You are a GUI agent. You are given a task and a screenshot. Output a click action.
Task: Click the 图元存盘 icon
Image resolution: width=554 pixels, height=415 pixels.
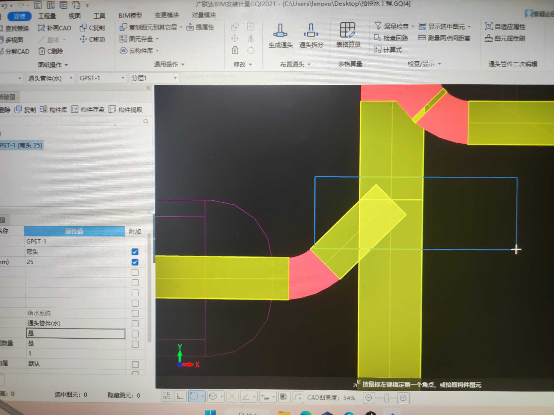pos(123,39)
